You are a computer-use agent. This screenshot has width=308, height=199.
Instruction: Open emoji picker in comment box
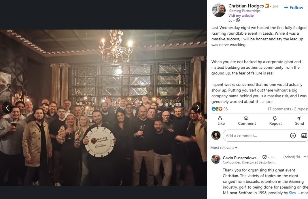[293, 136]
